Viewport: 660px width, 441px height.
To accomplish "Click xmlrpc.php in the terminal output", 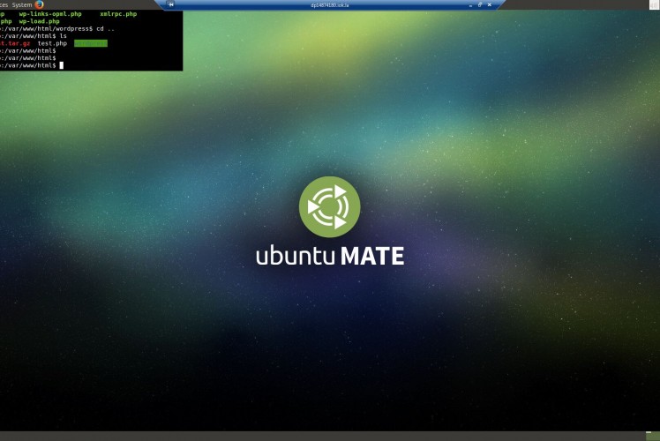I will click(x=118, y=14).
